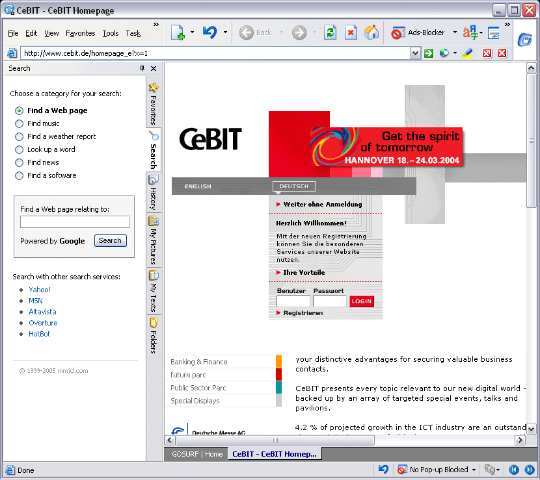Click the New page toolbar icon
Viewport: 540px width, 480px height.
[178, 32]
